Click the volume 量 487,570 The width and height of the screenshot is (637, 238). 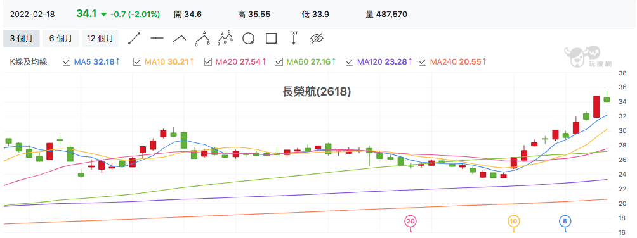[387, 14]
